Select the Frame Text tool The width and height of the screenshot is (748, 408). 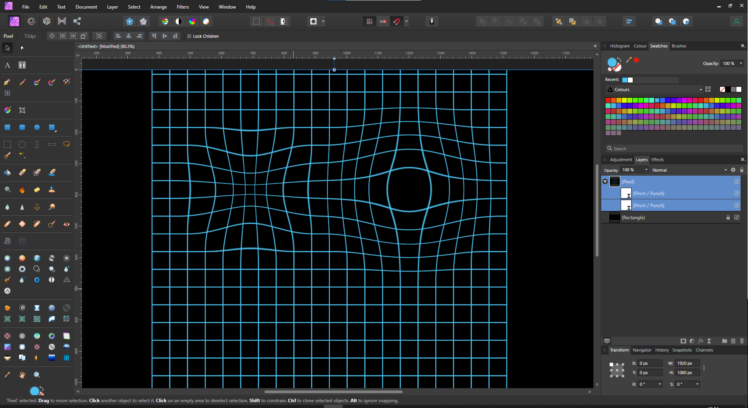(22, 65)
